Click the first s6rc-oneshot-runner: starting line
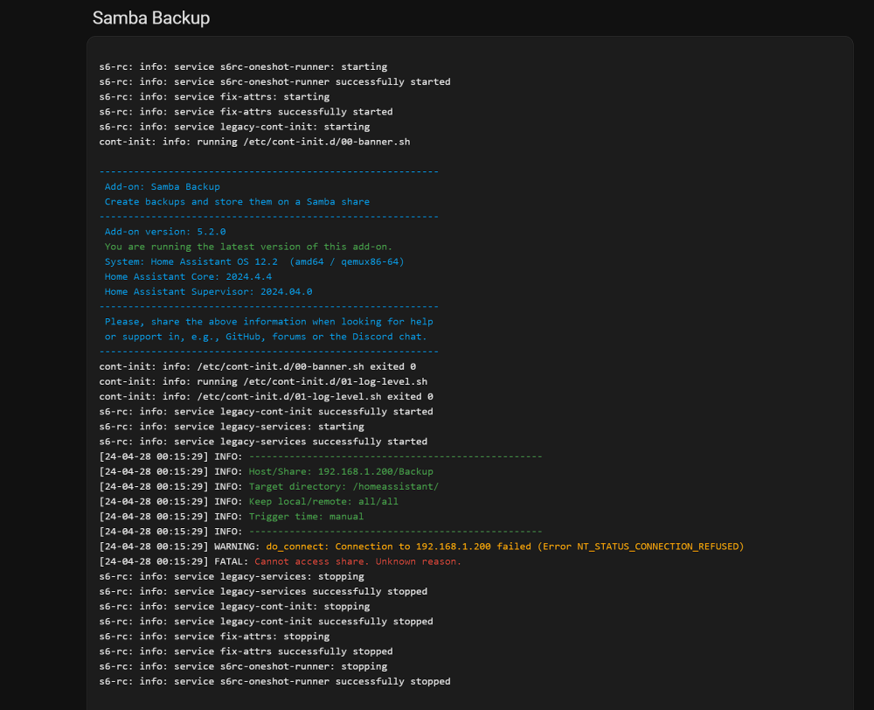 point(243,66)
